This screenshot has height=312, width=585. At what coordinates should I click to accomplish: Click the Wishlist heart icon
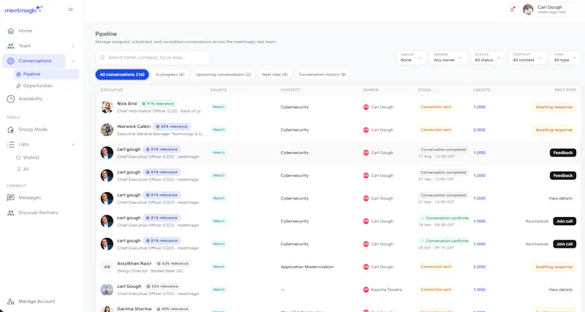(x=18, y=158)
